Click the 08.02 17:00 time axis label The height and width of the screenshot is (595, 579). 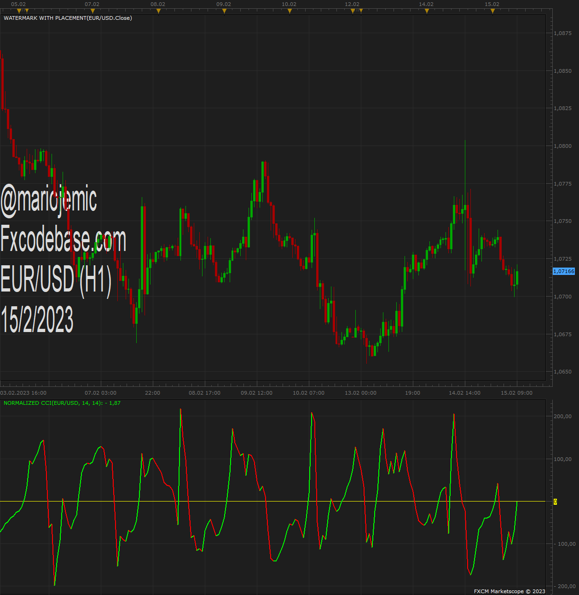click(204, 393)
